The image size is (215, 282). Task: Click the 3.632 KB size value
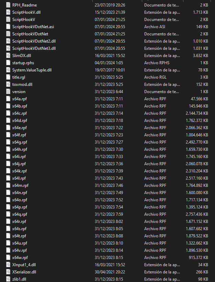coord(201,56)
